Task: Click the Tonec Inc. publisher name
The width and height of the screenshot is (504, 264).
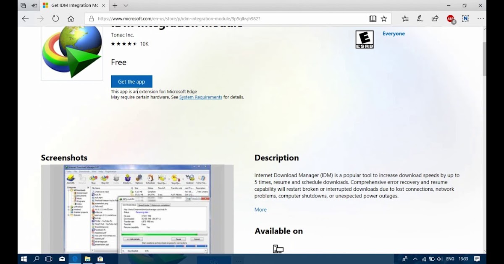Action: coord(122,35)
